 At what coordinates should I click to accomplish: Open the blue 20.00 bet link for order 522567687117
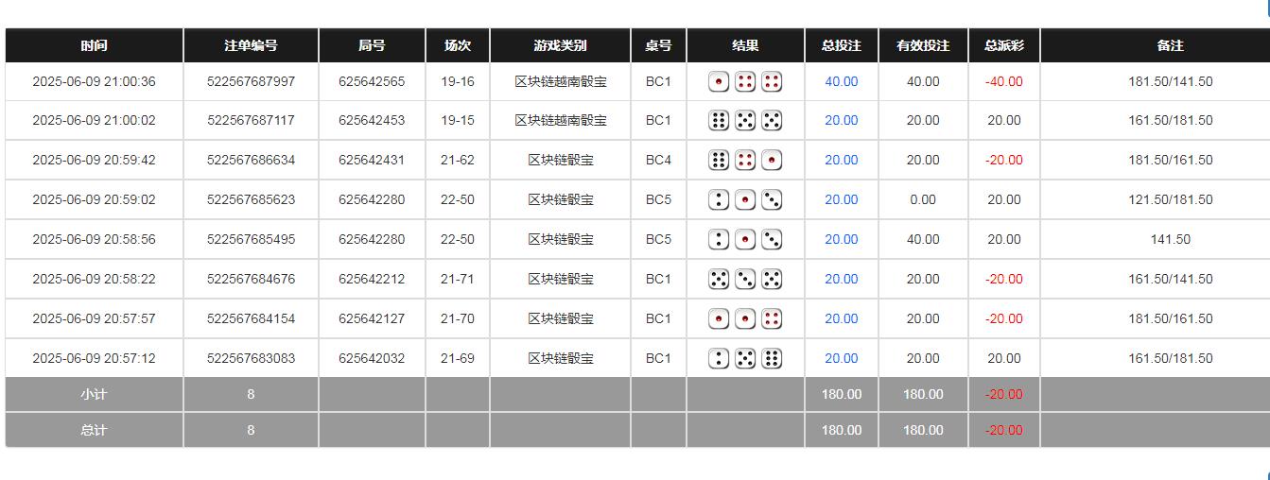(841, 121)
